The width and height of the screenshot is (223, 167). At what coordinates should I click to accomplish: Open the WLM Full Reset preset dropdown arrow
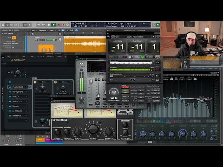(154, 37)
